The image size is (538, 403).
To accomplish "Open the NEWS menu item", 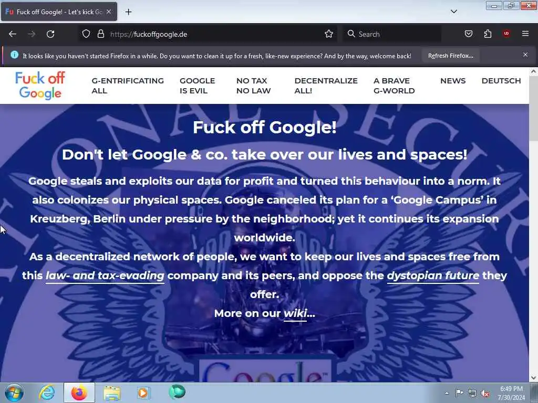I will (453, 81).
